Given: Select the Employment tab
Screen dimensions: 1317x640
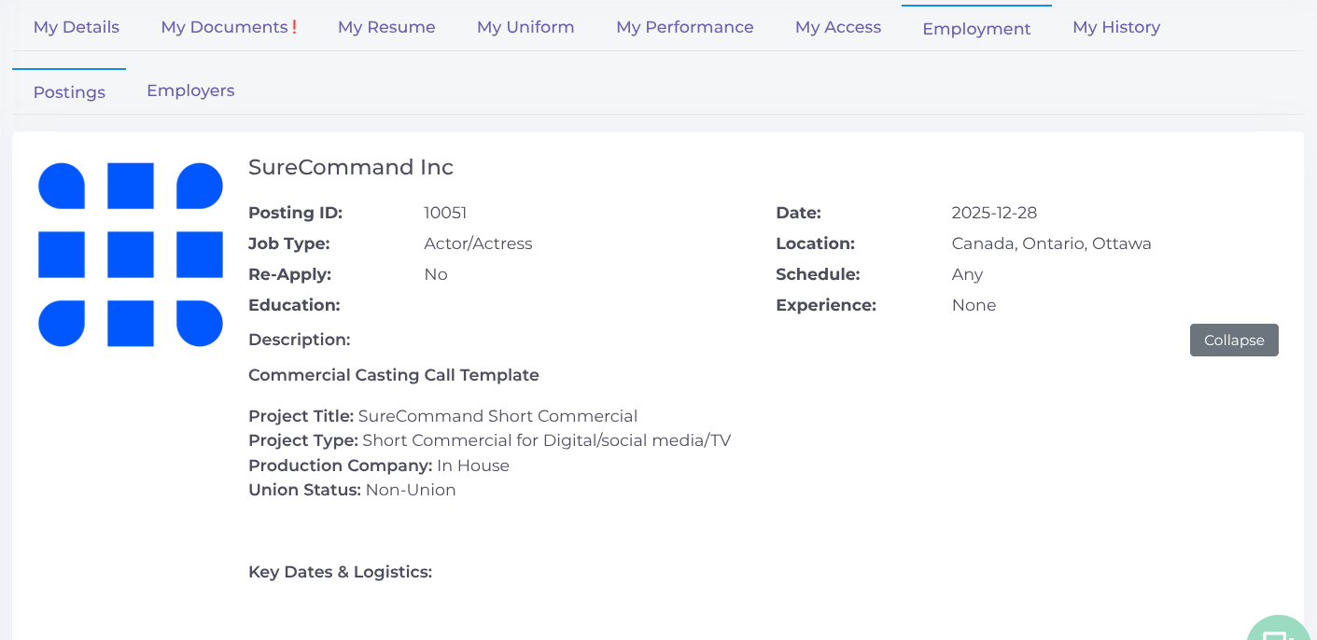Looking at the screenshot, I should point(976,28).
